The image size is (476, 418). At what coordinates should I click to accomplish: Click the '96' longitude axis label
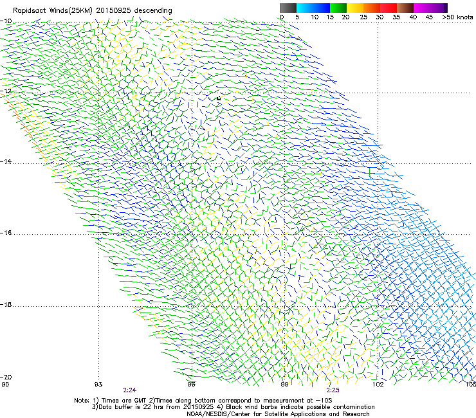pyautogui.click(x=191, y=385)
